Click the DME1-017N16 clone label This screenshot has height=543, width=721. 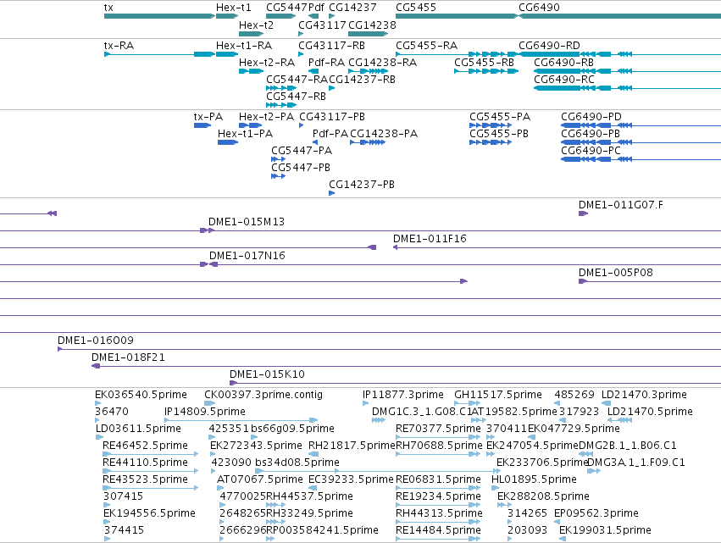[x=247, y=255]
